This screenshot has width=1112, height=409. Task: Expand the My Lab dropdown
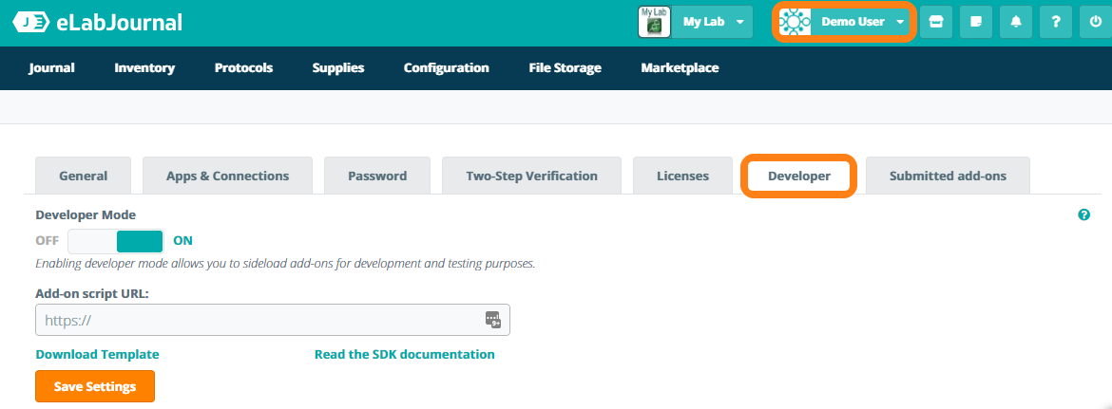[713, 22]
